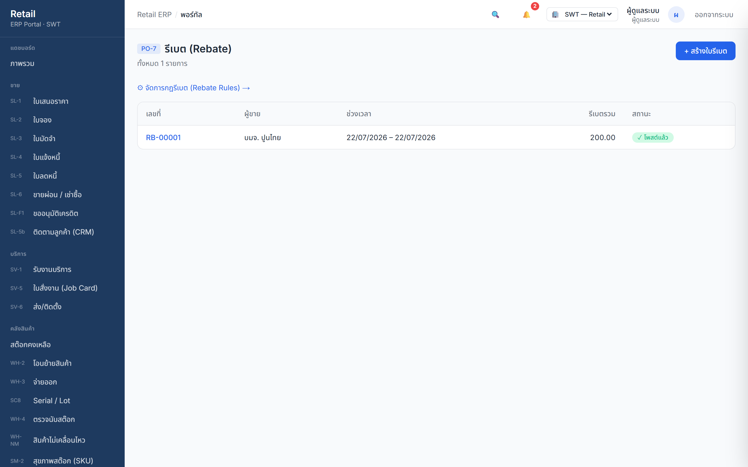Open notifications bell with badge
The height and width of the screenshot is (467, 748).
[526, 15]
